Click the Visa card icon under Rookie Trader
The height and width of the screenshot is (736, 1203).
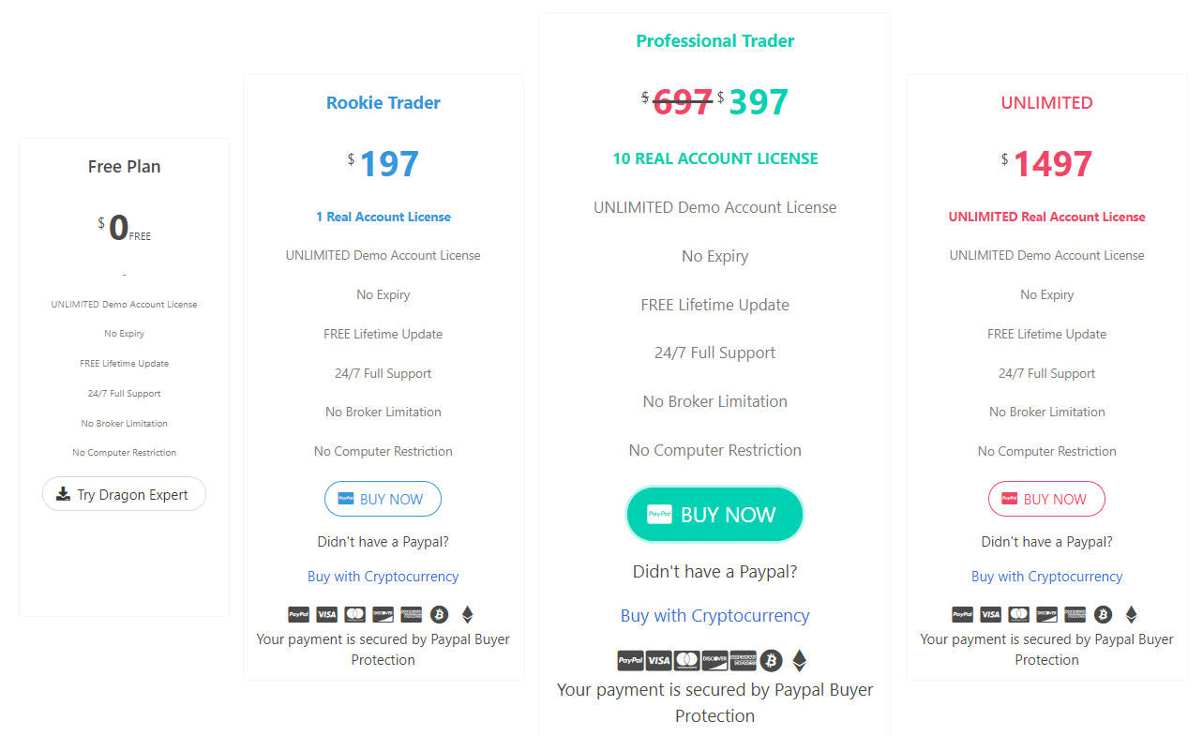[x=326, y=615]
